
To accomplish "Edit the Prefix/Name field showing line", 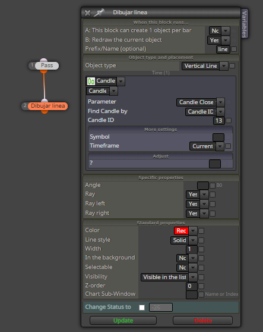I will coord(223,49).
